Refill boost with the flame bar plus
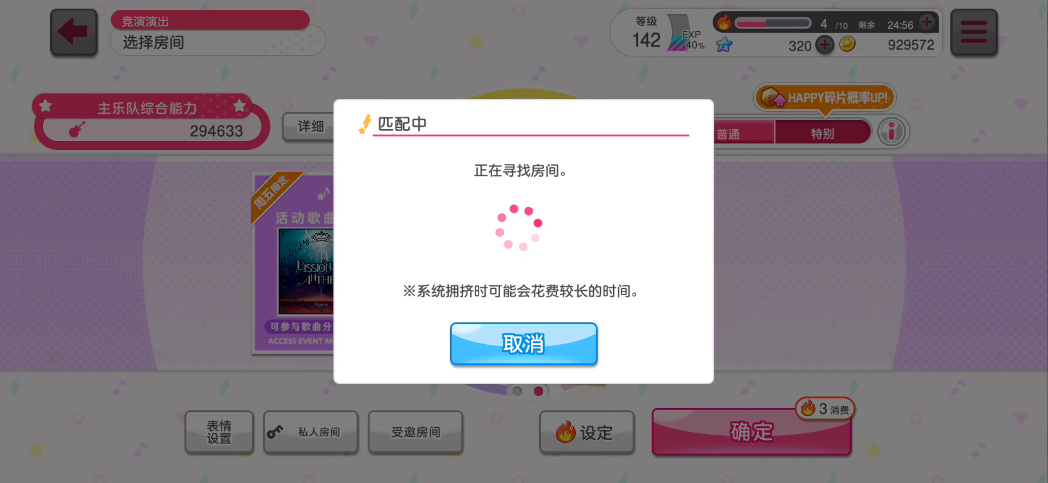Screen dimensions: 1048x483 point(927,22)
